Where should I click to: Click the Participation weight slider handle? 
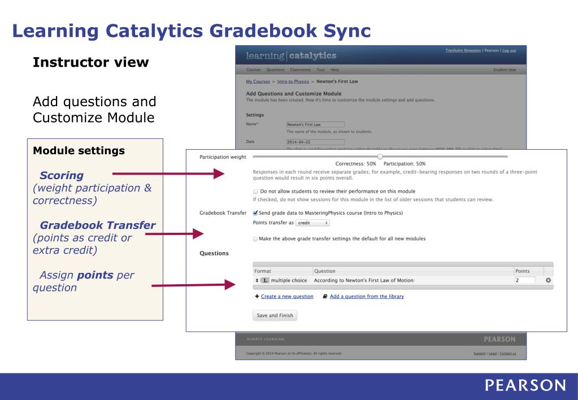tap(380, 156)
